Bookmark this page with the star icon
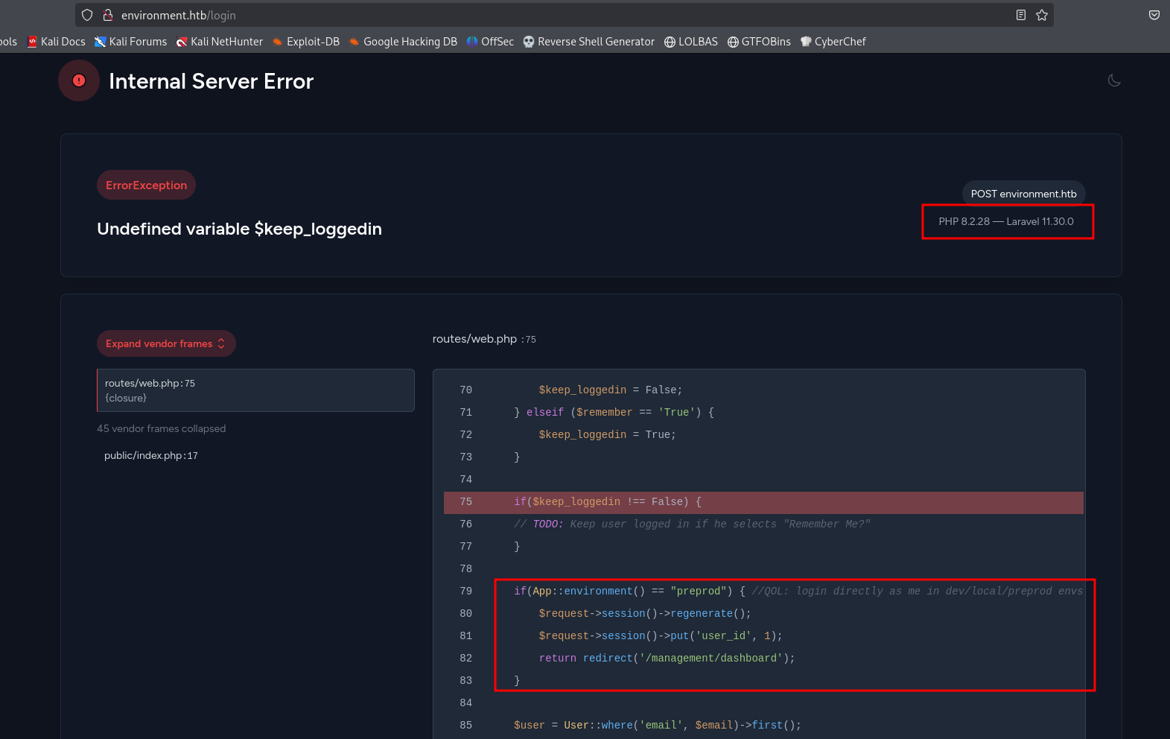The width and height of the screenshot is (1170, 739). coord(1042,15)
